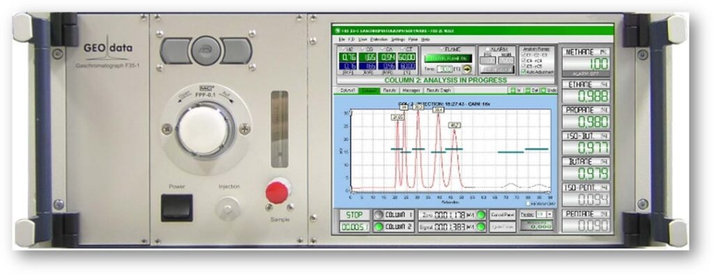The width and height of the screenshot is (714, 275).
Task: Click the green flame status bar
Action: point(448,58)
